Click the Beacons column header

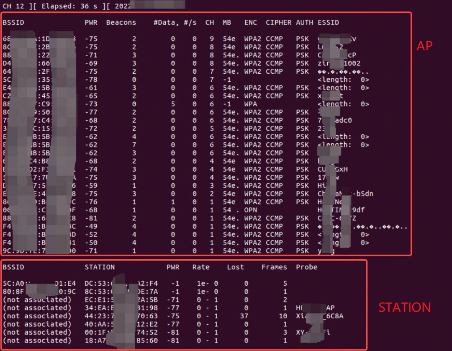pos(121,23)
